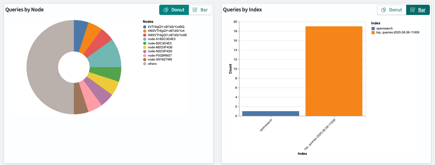This screenshot has width=435, height=165.
Task: Click the node-P0Q9R8S7 legend label
Action: pos(160,55)
